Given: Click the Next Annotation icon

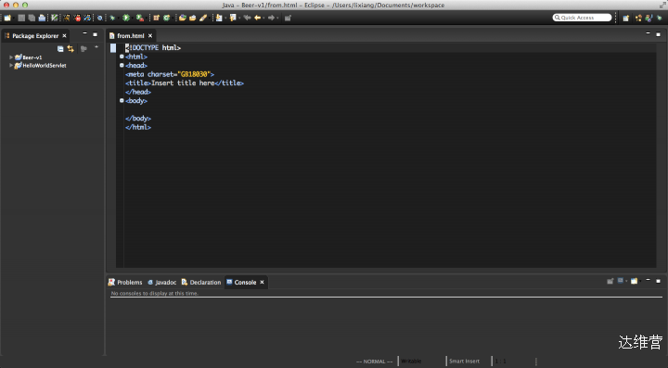Looking at the screenshot, I should pyautogui.click(x=219, y=18).
